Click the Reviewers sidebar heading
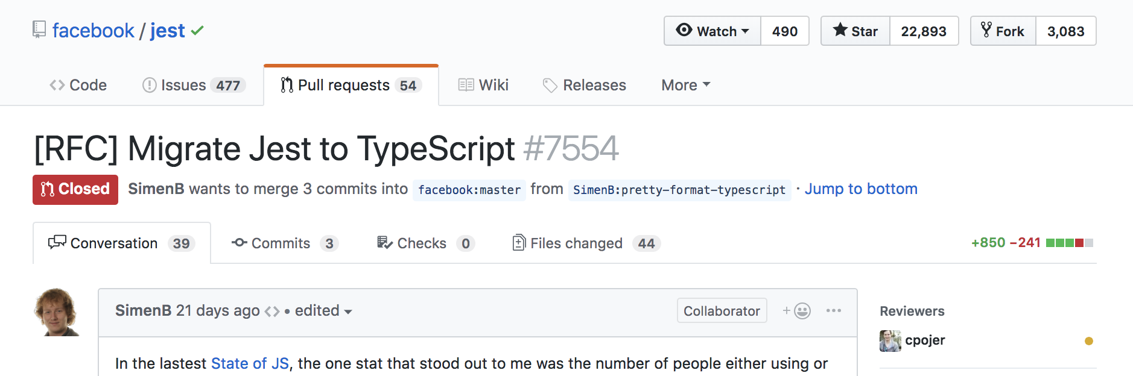 (x=912, y=311)
